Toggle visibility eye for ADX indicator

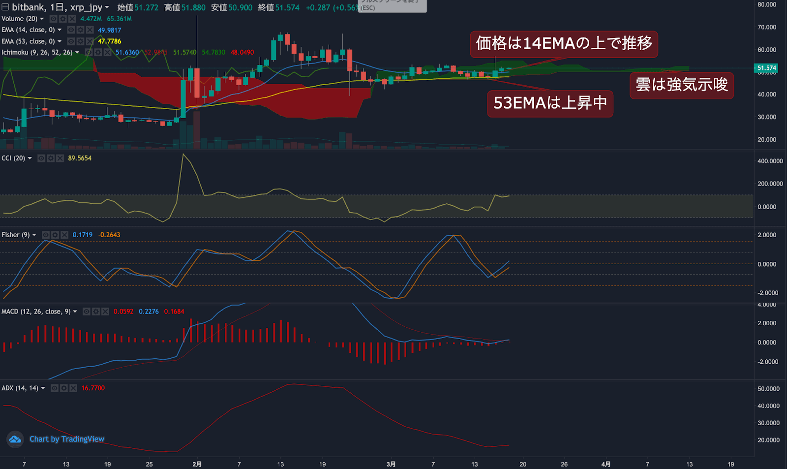[55, 388]
